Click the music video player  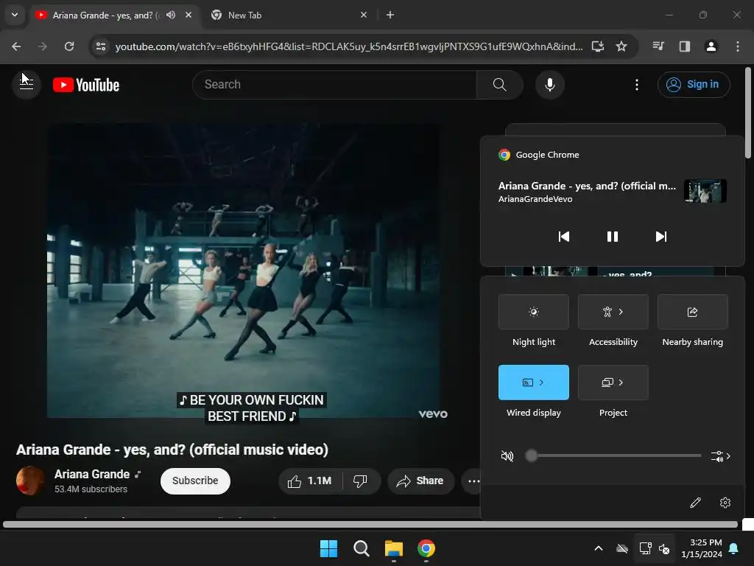click(x=243, y=270)
